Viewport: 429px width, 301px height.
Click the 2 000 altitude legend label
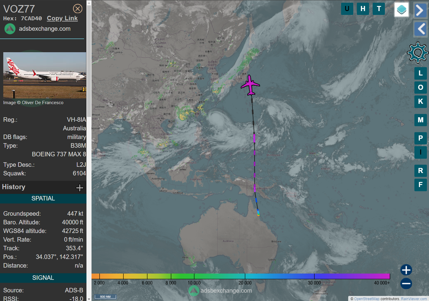tap(99, 283)
